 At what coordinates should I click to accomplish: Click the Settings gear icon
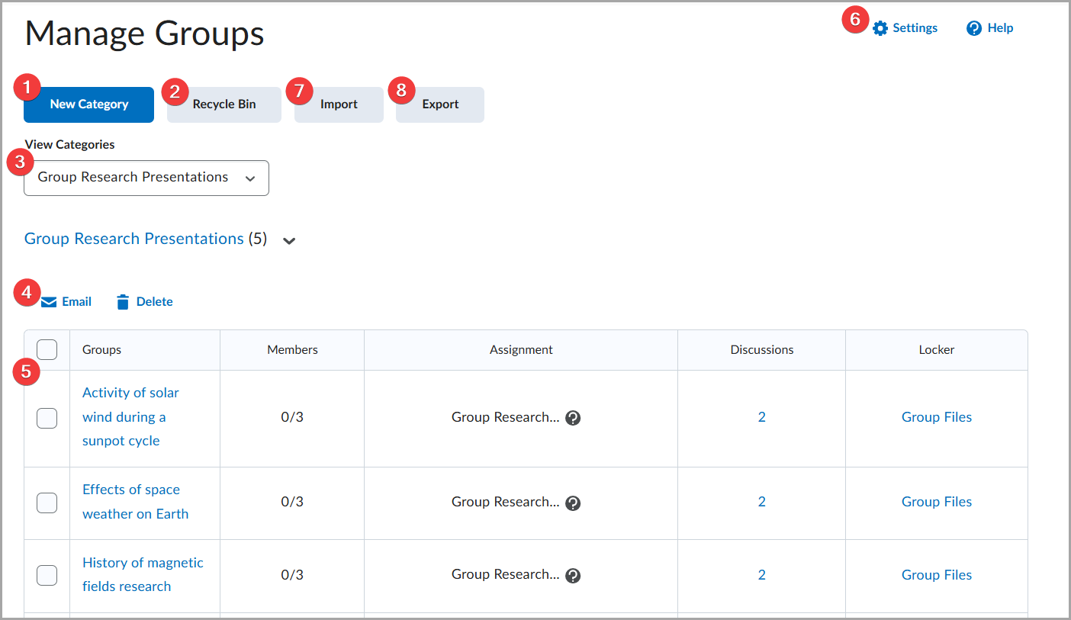pos(880,27)
